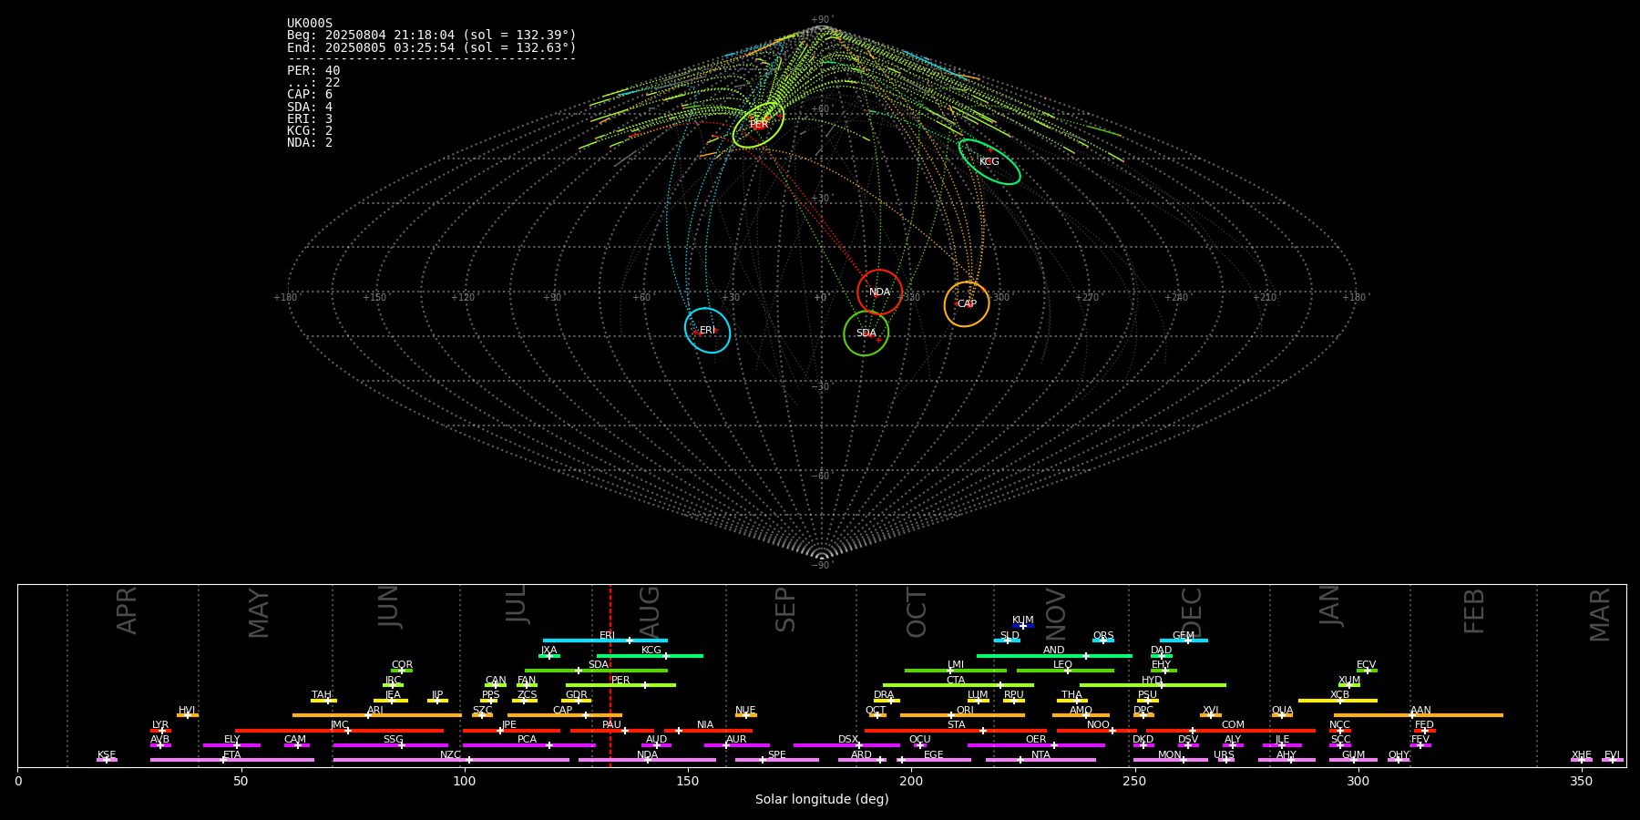Click the '...: 22' sporadic count line
1640x820 pixels.
pos(313,82)
